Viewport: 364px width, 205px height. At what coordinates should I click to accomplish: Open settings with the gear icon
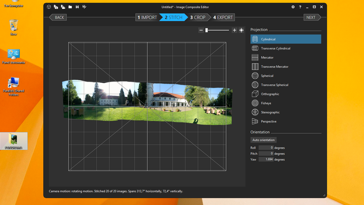[x=293, y=7]
